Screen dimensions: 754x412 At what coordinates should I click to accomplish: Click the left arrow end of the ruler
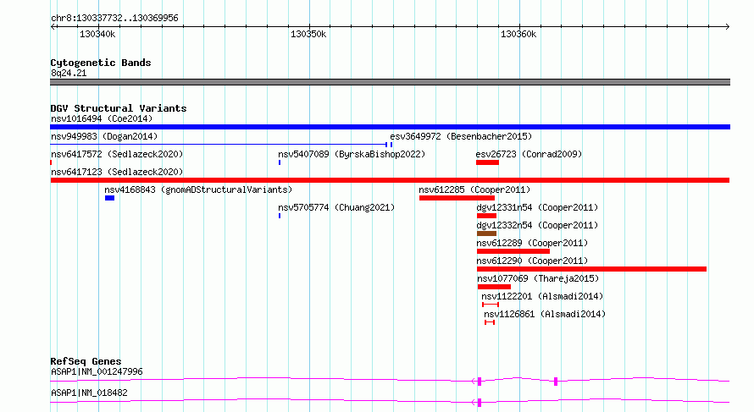coord(53,27)
